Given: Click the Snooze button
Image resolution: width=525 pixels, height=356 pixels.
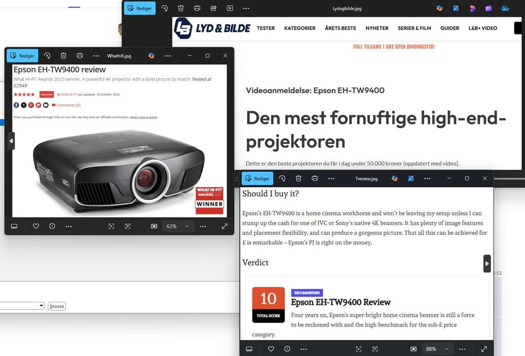Looking at the screenshot, I should 56,306.
